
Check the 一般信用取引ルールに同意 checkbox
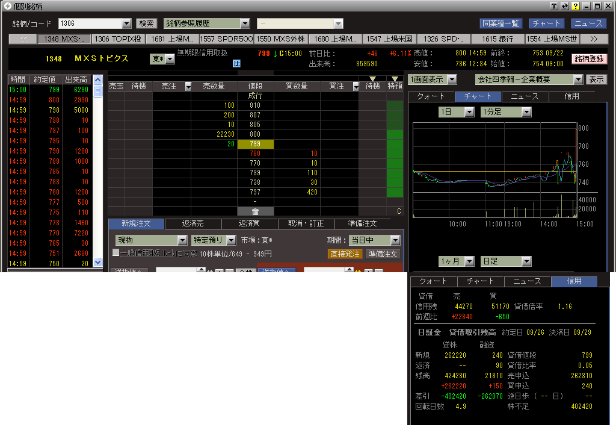tap(115, 253)
